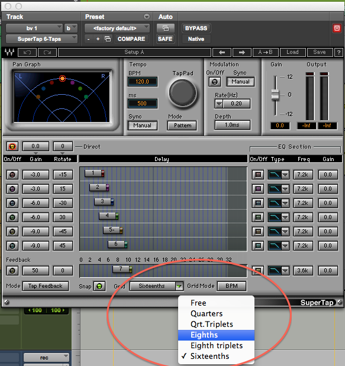Toggle EQ on for tap 6
The height and width of the screenshot is (366, 345).
click(258, 246)
